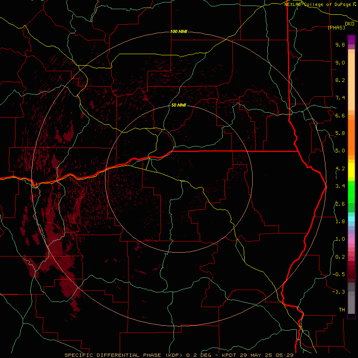Select the 1.8 scale value
Viewport: 358px width, 358px height.
pos(340,222)
